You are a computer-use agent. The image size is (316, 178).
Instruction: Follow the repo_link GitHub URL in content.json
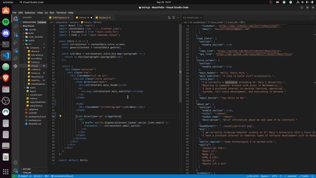click(249, 51)
